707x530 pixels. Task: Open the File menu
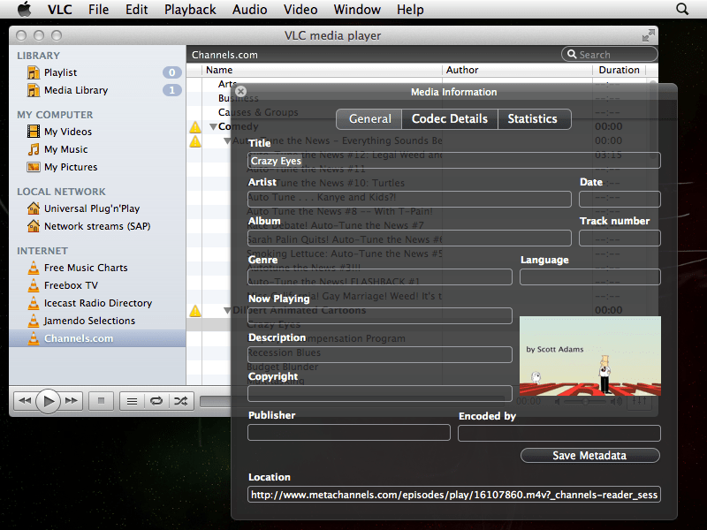[x=98, y=10]
